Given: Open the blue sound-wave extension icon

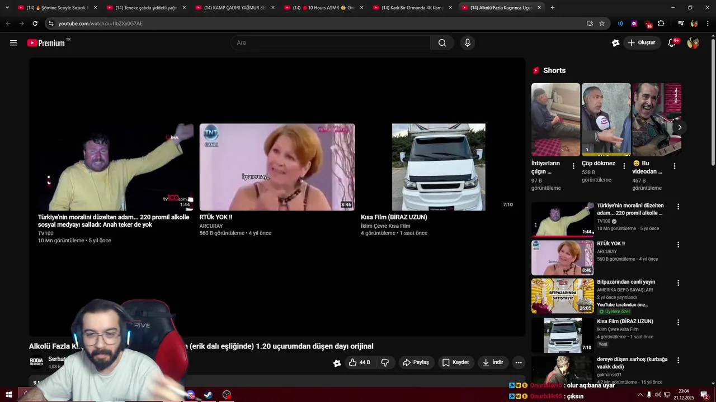Looking at the screenshot, I should pos(620,23).
